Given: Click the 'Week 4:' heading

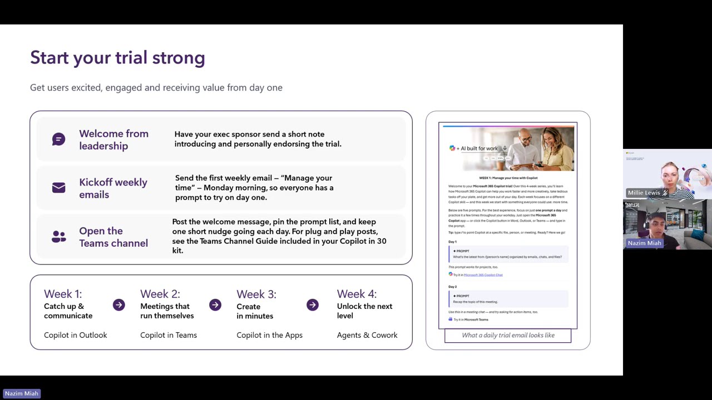Looking at the screenshot, I should [x=357, y=294].
